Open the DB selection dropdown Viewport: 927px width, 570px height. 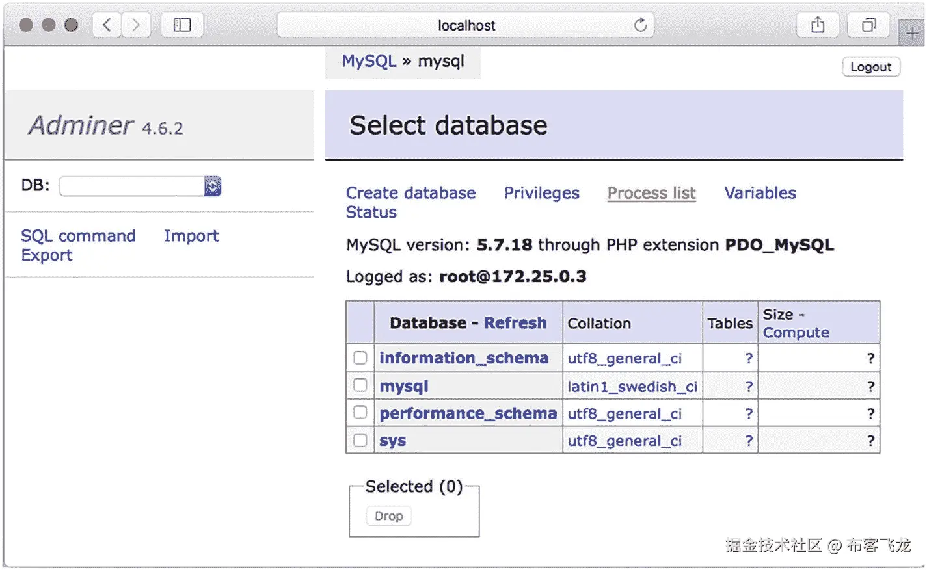tap(141, 186)
